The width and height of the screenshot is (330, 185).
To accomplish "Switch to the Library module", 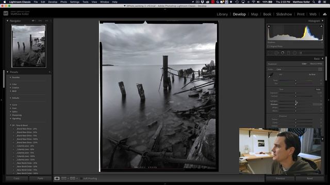I will click(222, 14).
